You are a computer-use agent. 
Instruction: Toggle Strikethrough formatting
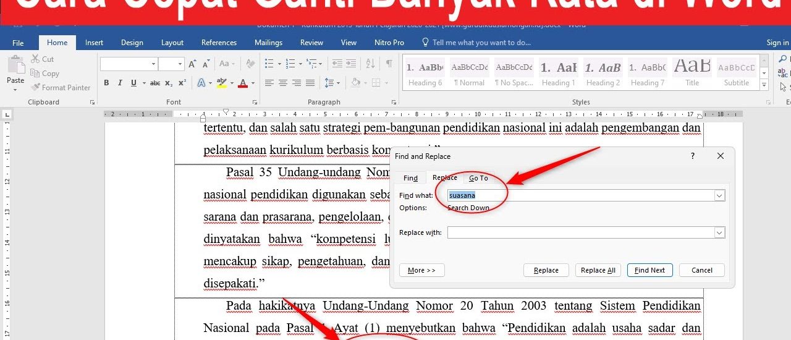tap(155, 83)
